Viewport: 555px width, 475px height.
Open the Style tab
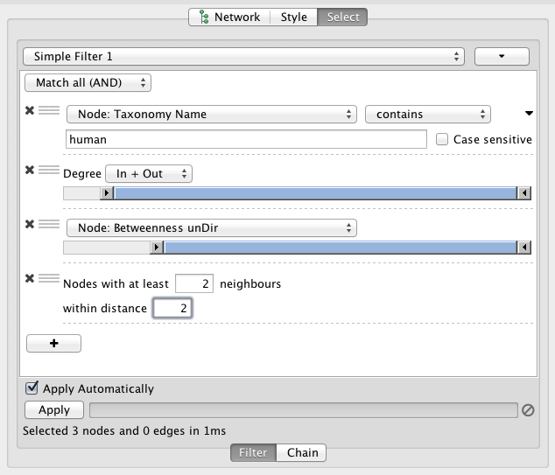(293, 17)
